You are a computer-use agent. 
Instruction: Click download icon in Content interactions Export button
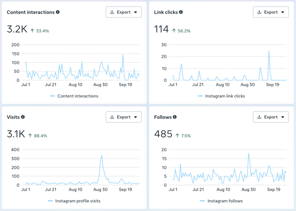click(x=112, y=12)
